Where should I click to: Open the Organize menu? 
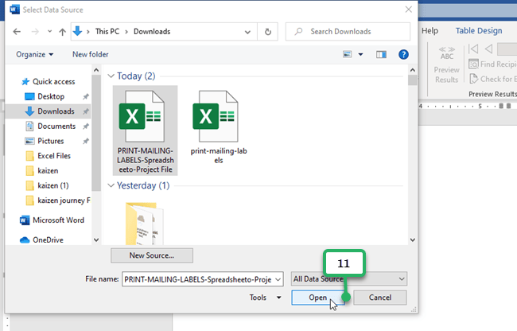(x=35, y=54)
